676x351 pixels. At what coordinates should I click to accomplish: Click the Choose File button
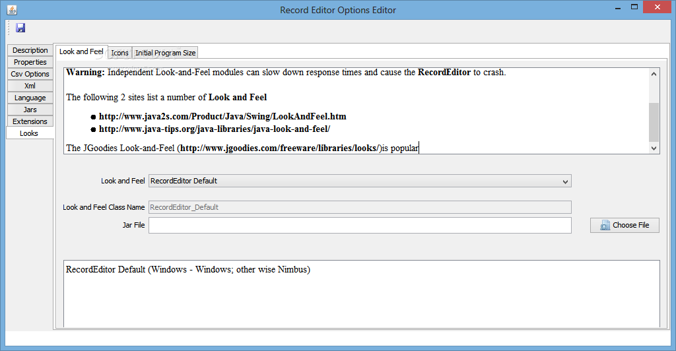tap(625, 225)
